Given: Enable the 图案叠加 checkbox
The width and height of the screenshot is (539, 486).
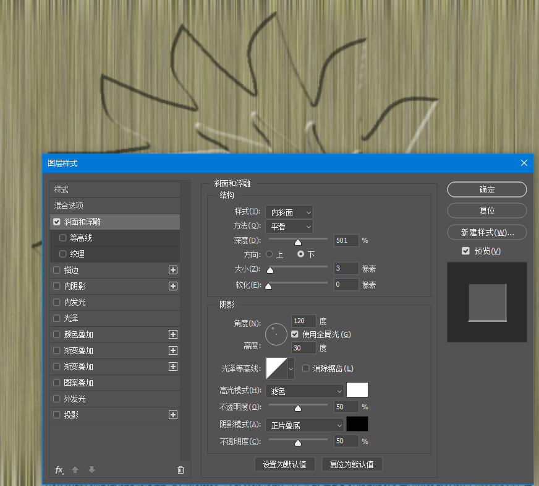Looking at the screenshot, I should [x=57, y=383].
